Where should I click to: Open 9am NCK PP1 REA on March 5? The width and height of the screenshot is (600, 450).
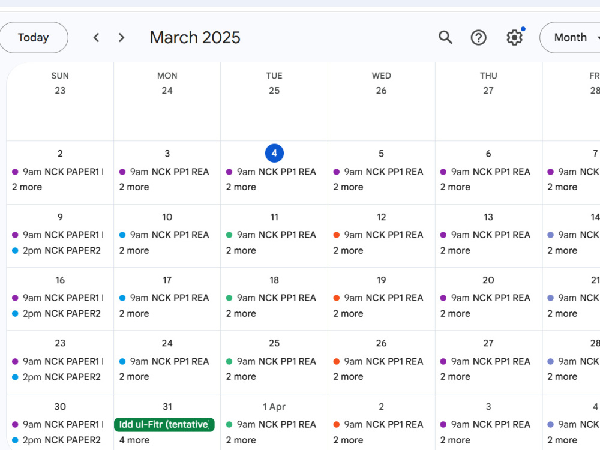tap(379, 172)
